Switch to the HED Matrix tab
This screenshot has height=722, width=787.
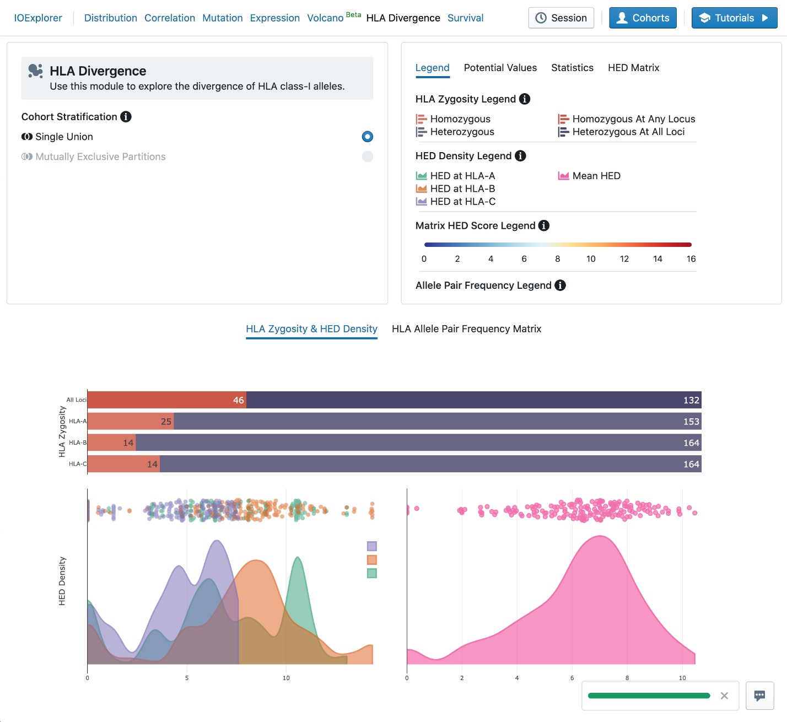click(633, 68)
